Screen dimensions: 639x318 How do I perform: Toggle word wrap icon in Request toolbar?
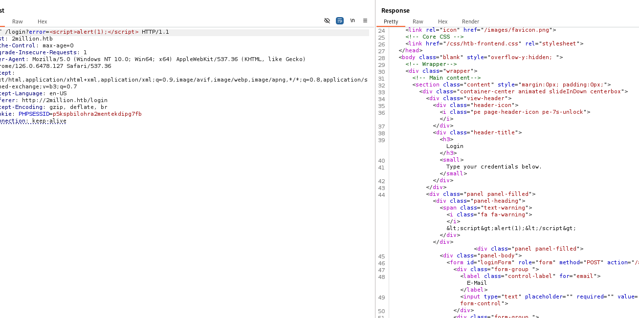coord(340,21)
